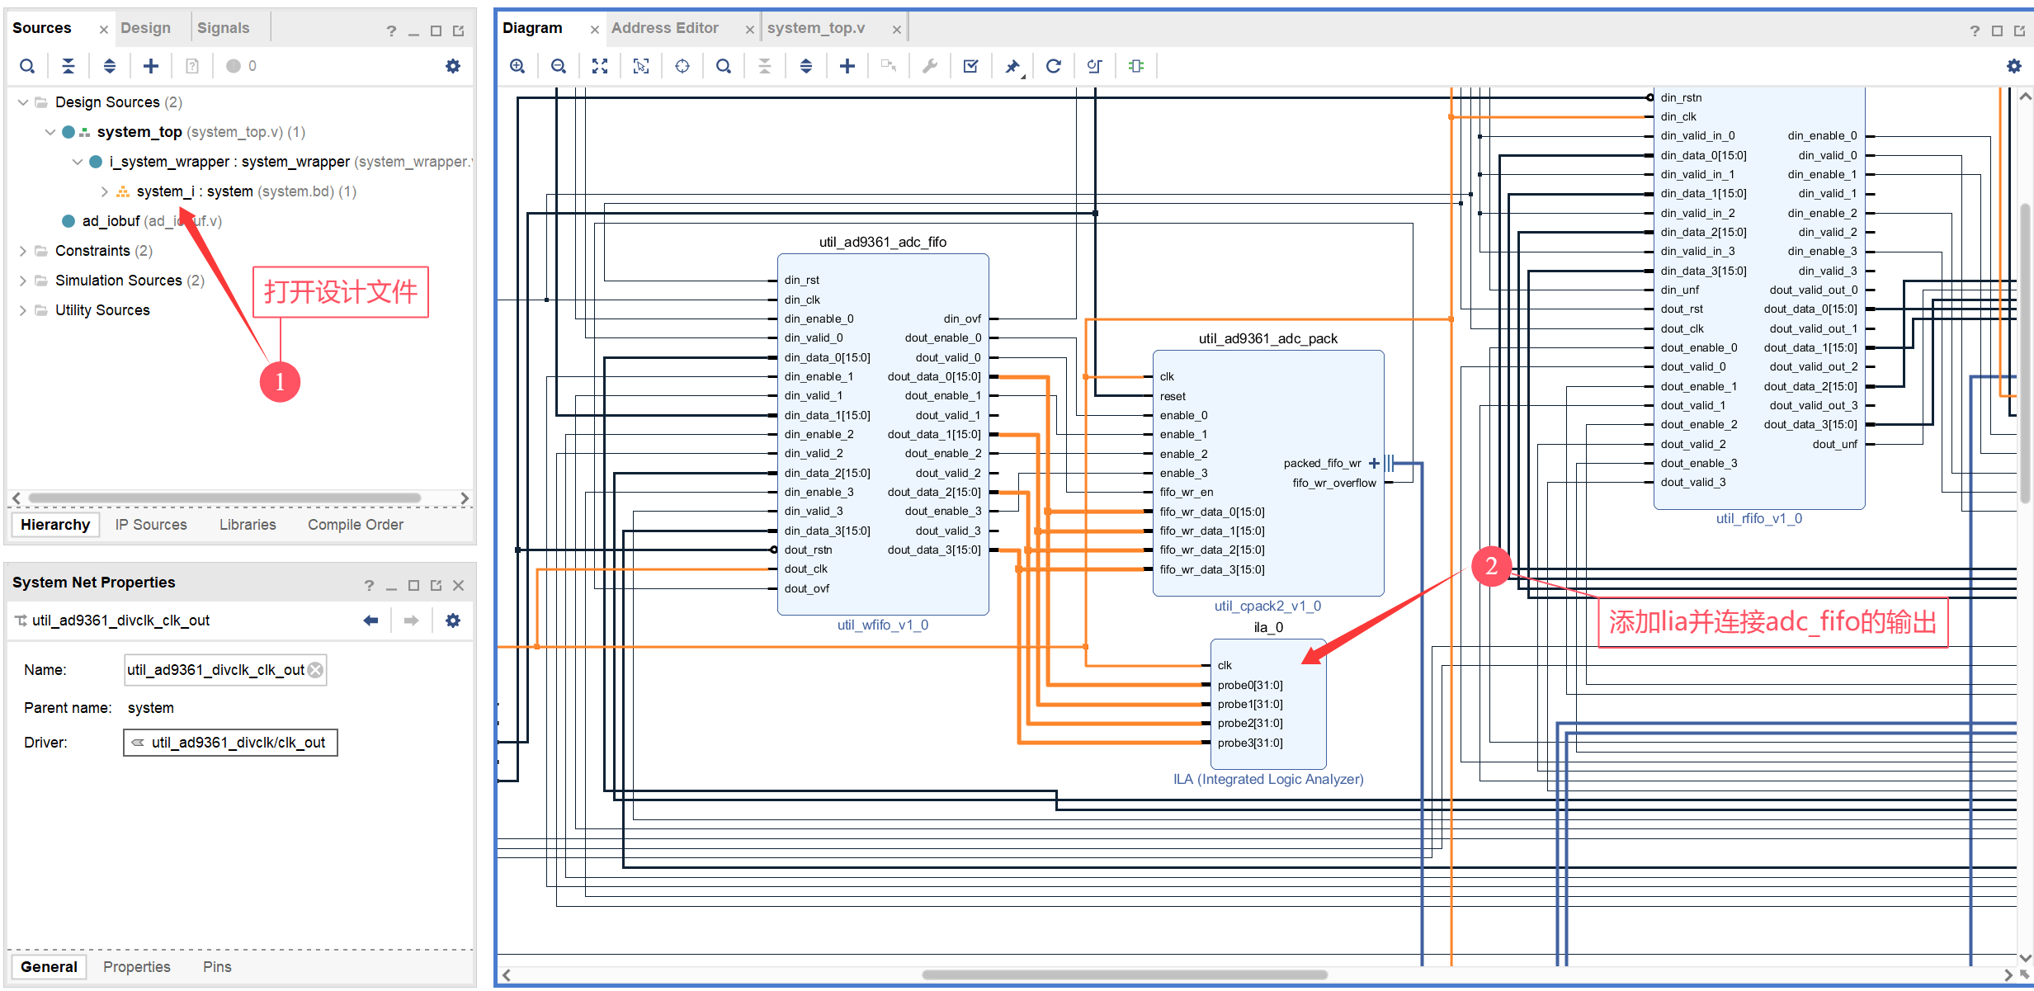Click Sources panel search icon
The width and height of the screenshot is (2034, 991).
[x=27, y=66]
